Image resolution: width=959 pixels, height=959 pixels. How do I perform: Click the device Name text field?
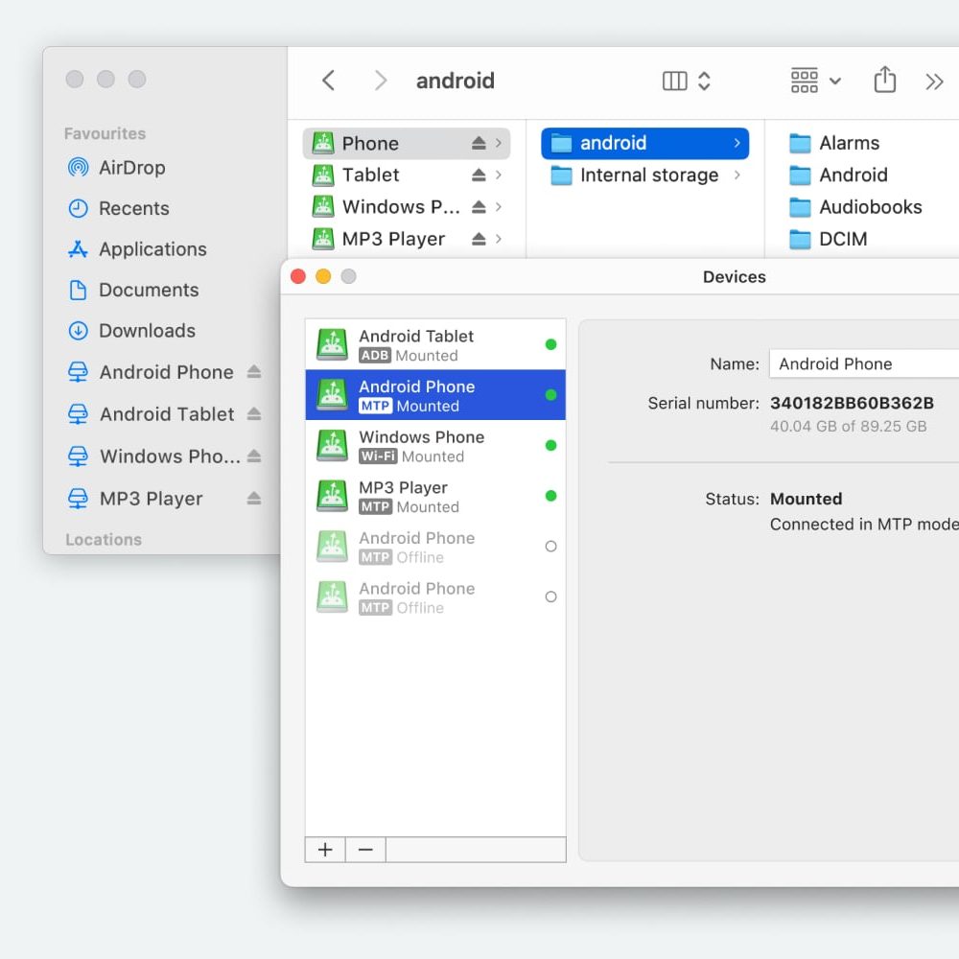click(x=863, y=363)
